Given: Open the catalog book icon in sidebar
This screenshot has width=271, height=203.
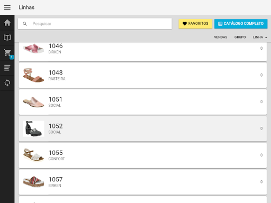Looking at the screenshot, I should (7, 38).
